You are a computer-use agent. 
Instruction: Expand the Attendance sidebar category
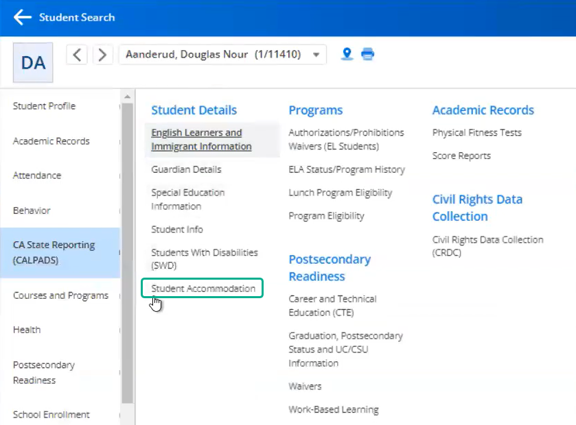[37, 175]
